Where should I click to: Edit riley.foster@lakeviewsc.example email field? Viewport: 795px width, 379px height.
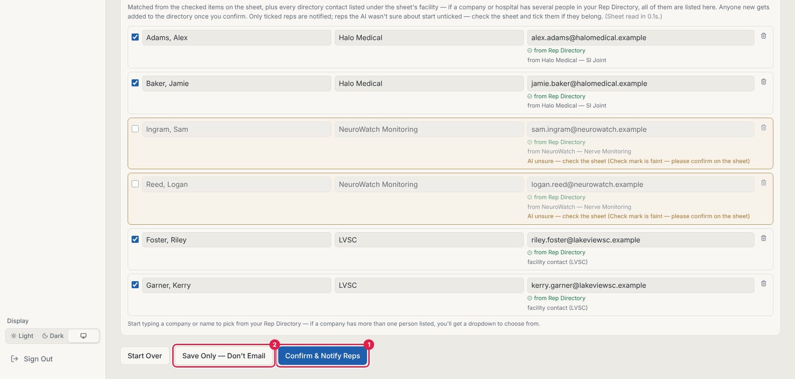coord(640,240)
